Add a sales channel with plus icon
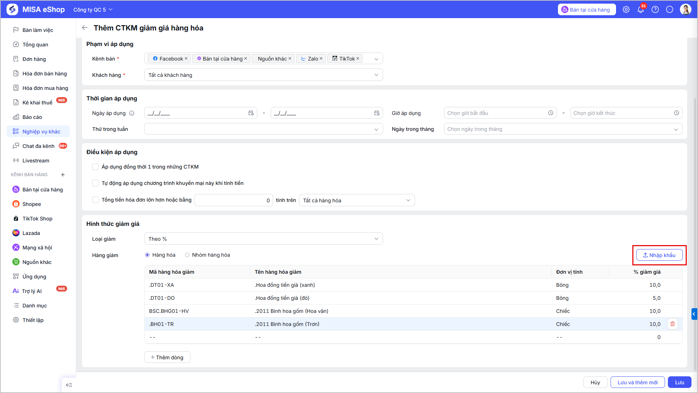 tap(63, 175)
